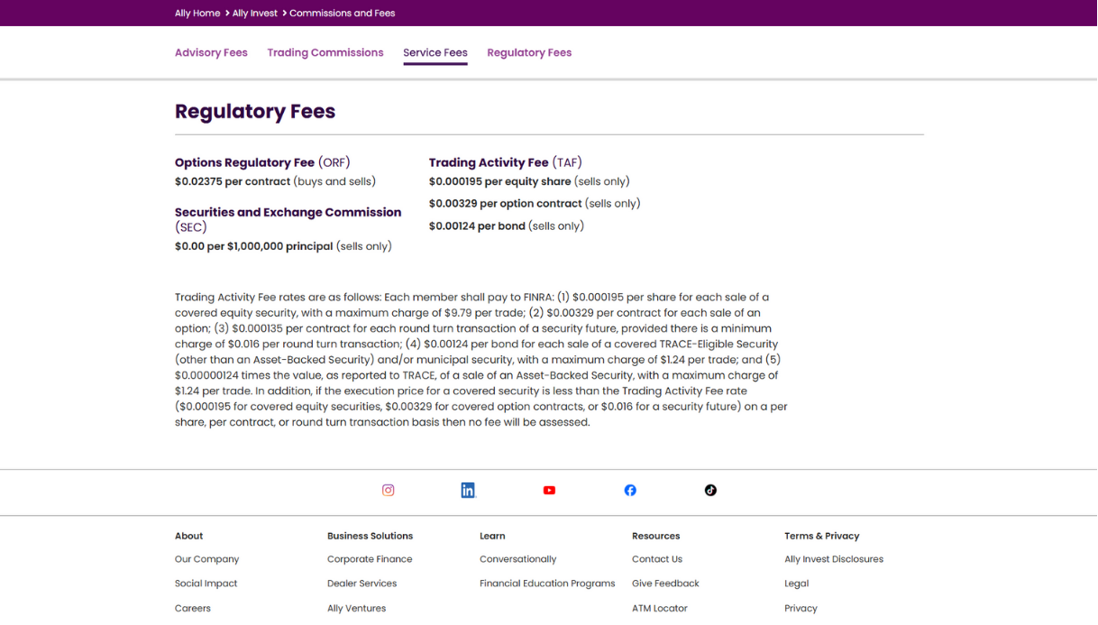Screen dimensions: 1098x625
Task: Click the $0.00329 per option contract text
Action: 506,204
